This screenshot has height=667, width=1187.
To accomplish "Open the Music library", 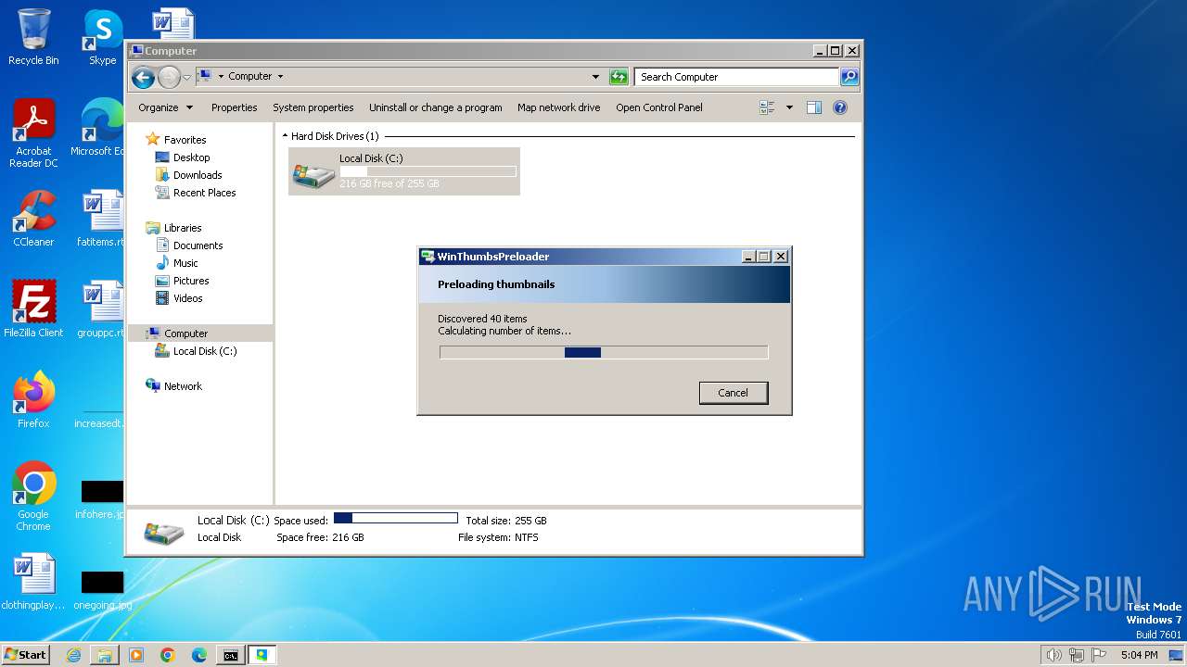I will 185,263.
